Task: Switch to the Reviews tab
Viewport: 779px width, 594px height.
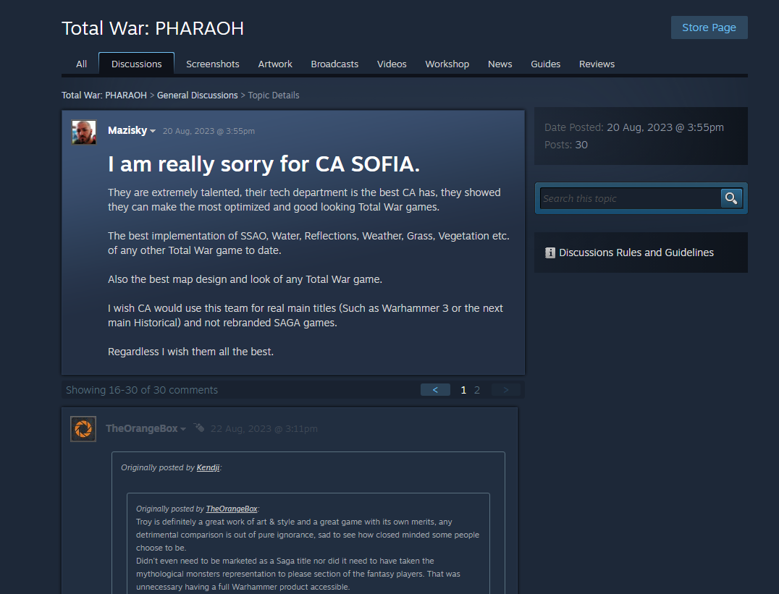Action: pyautogui.click(x=597, y=64)
